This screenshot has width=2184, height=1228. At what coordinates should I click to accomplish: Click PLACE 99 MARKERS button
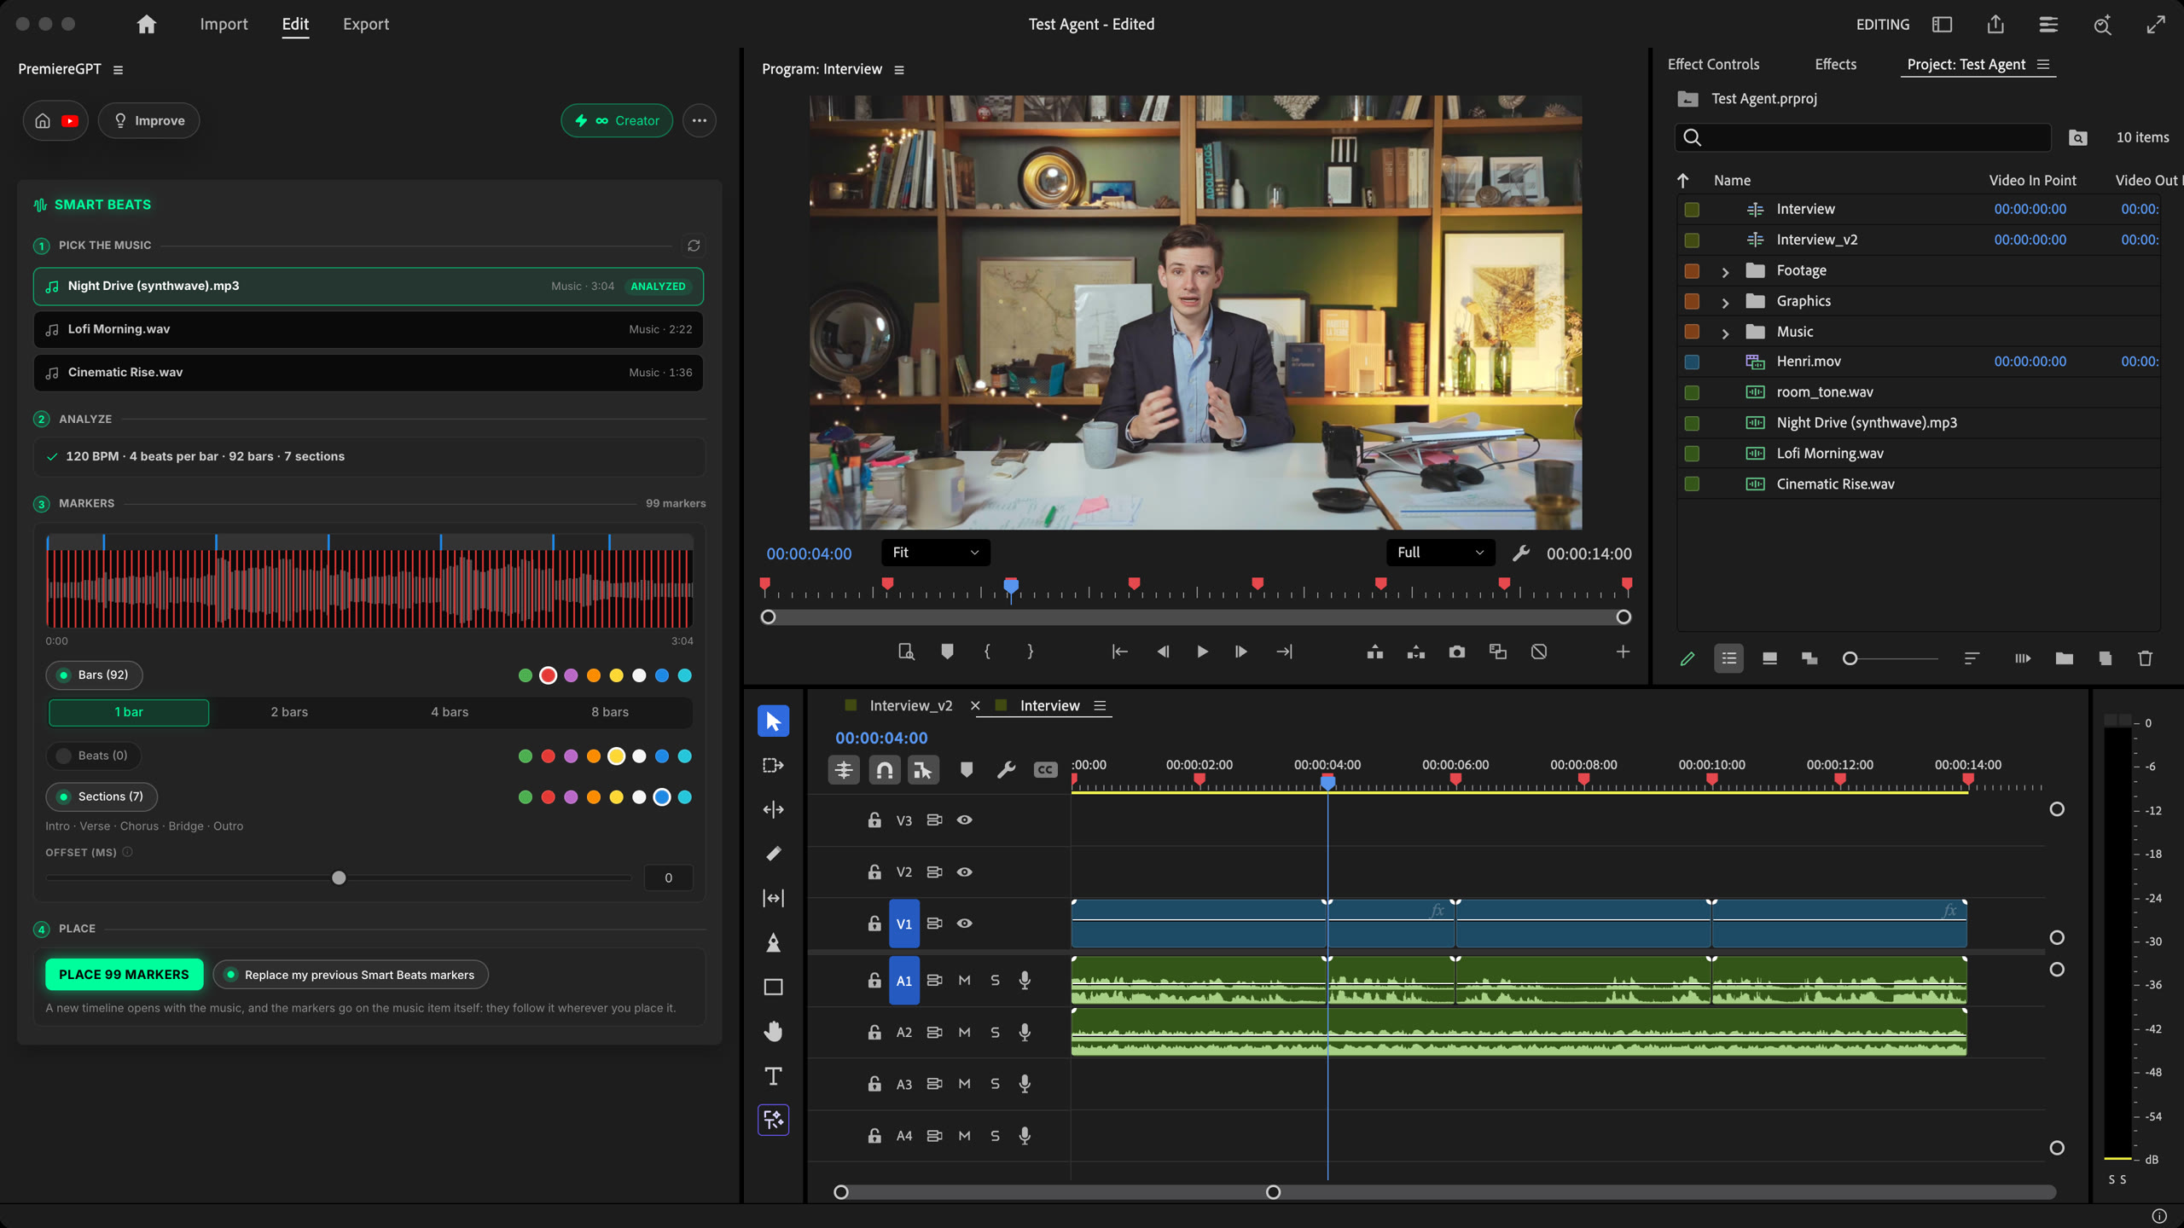[x=124, y=975]
